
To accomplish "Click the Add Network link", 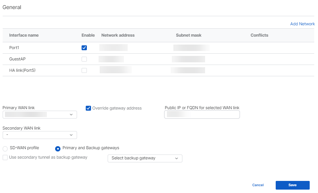I will [x=302, y=24].
